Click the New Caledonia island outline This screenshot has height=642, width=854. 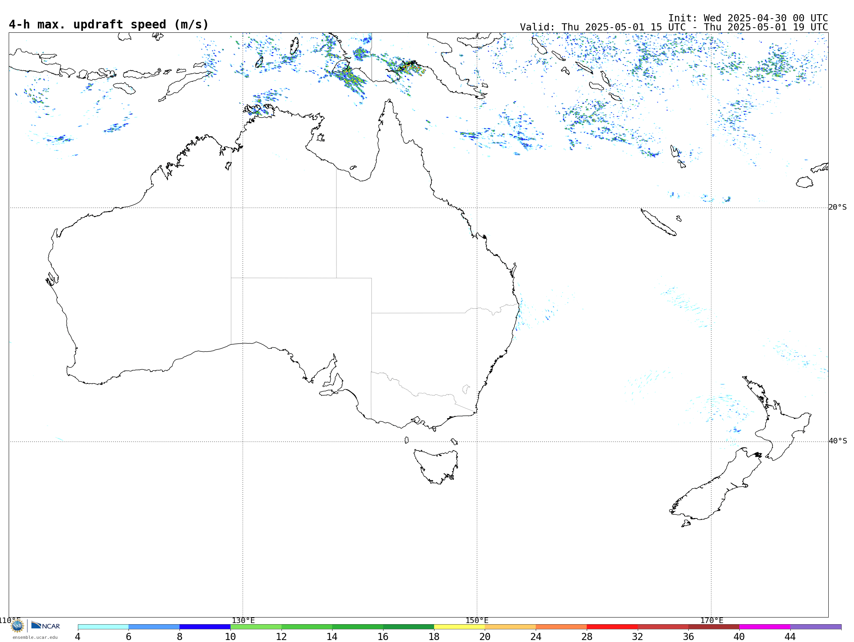point(658,222)
